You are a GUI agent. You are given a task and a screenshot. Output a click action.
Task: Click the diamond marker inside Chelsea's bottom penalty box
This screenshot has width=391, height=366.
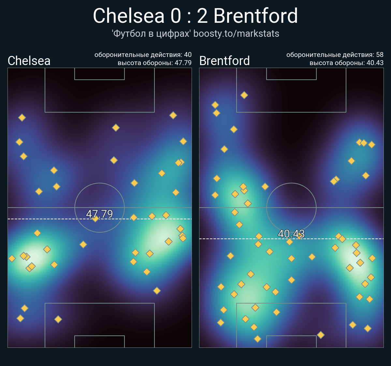(x=58, y=319)
